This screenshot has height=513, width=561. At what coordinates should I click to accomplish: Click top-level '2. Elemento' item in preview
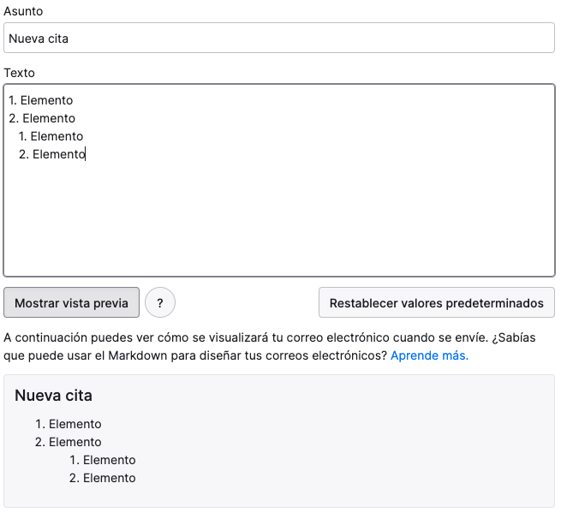68,442
